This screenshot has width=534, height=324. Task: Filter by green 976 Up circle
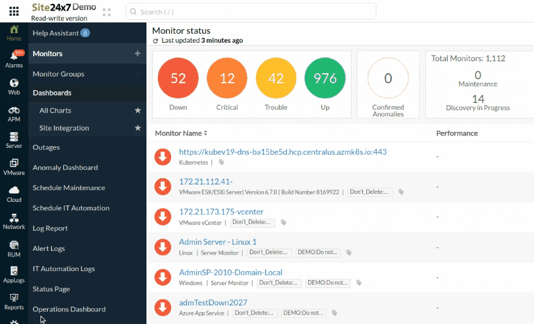[x=325, y=78]
